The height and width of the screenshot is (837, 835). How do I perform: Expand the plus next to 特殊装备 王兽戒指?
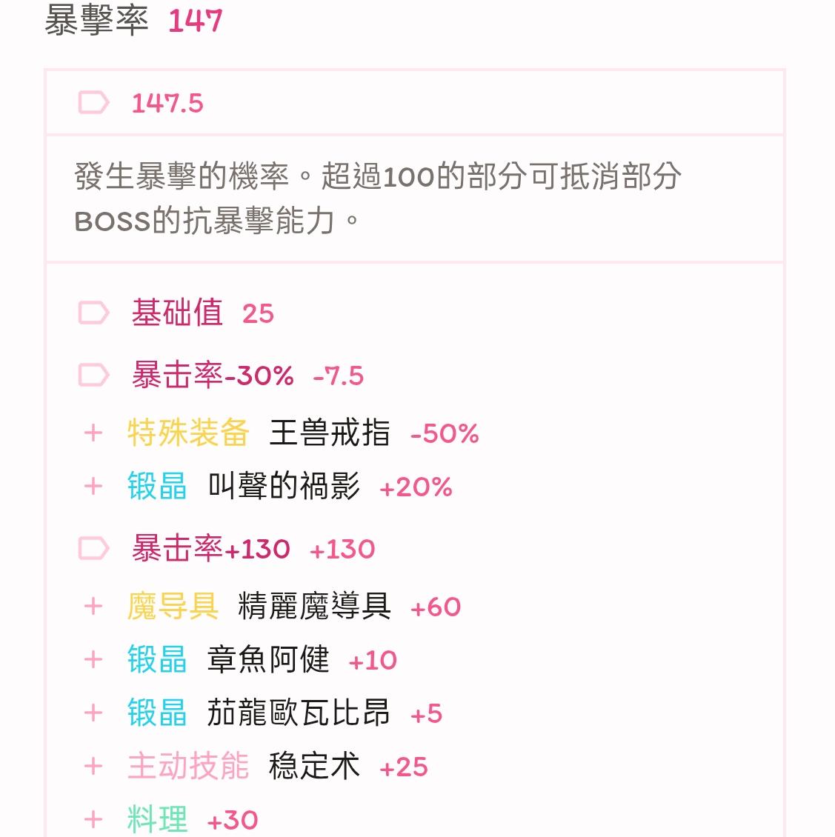tap(93, 433)
